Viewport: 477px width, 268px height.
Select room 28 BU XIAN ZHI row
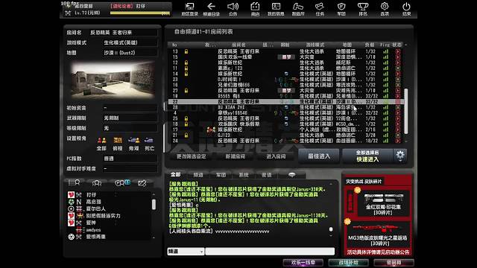coord(286,107)
